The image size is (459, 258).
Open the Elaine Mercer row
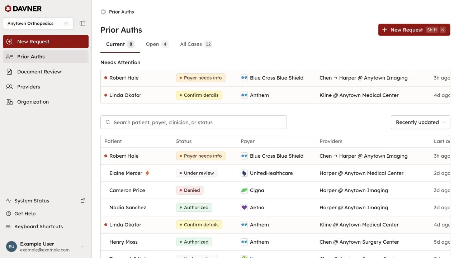coord(275,173)
